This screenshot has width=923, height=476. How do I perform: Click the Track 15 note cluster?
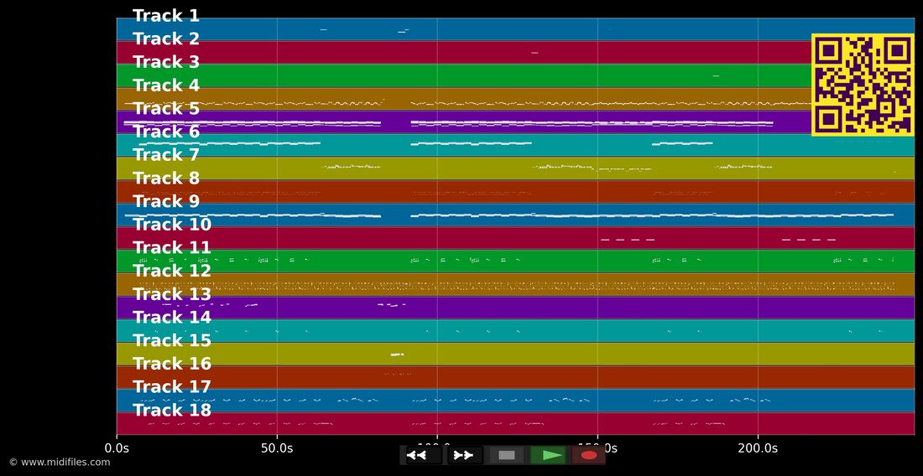click(x=398, y=354)
